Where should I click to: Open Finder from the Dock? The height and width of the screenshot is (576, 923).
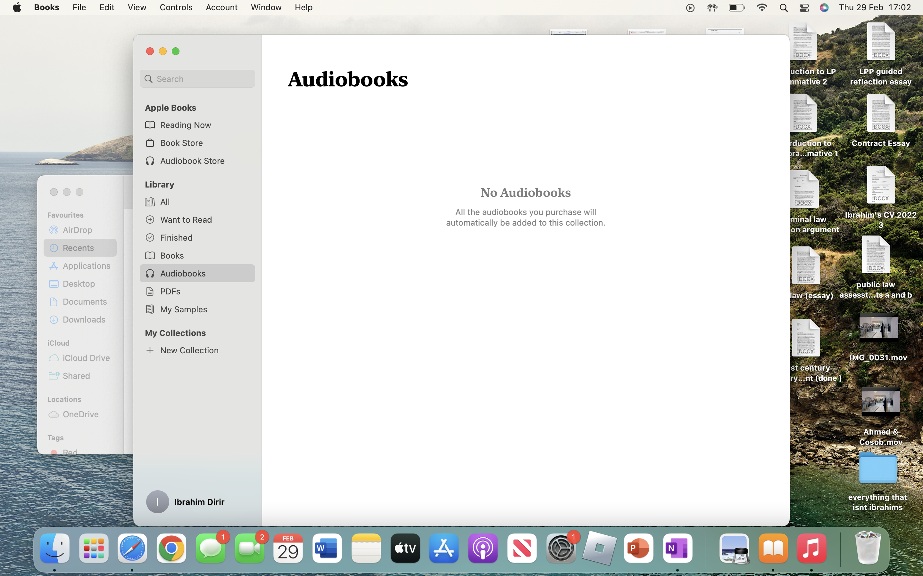click(x=54, y=548)
